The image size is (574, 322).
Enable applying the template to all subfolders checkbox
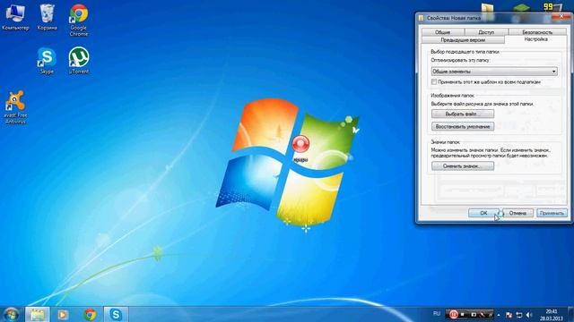click(434, 81)
